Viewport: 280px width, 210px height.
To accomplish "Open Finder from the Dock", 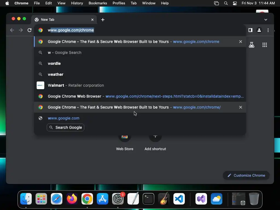I will pos(26,199).
